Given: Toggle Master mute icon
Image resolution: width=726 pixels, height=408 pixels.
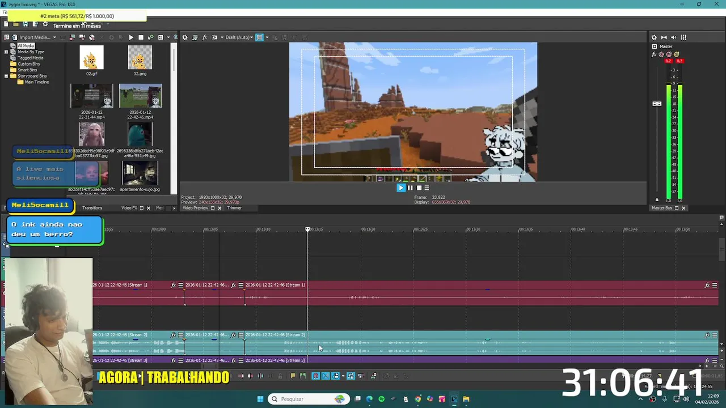Looking at the screenshot, I should point(669,54).
